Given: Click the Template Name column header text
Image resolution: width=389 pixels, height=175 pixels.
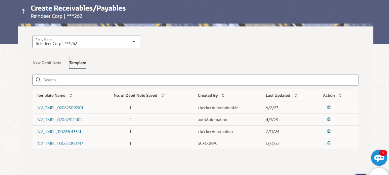Looking at the screenshot, I should point(51,95).
